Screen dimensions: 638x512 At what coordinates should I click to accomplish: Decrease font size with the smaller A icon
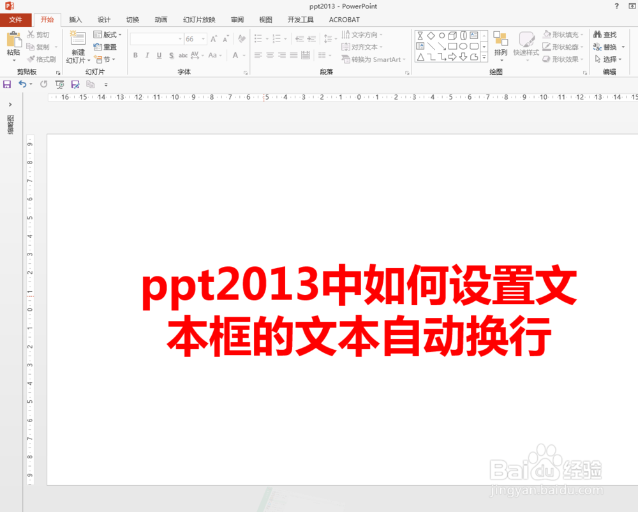225,39
